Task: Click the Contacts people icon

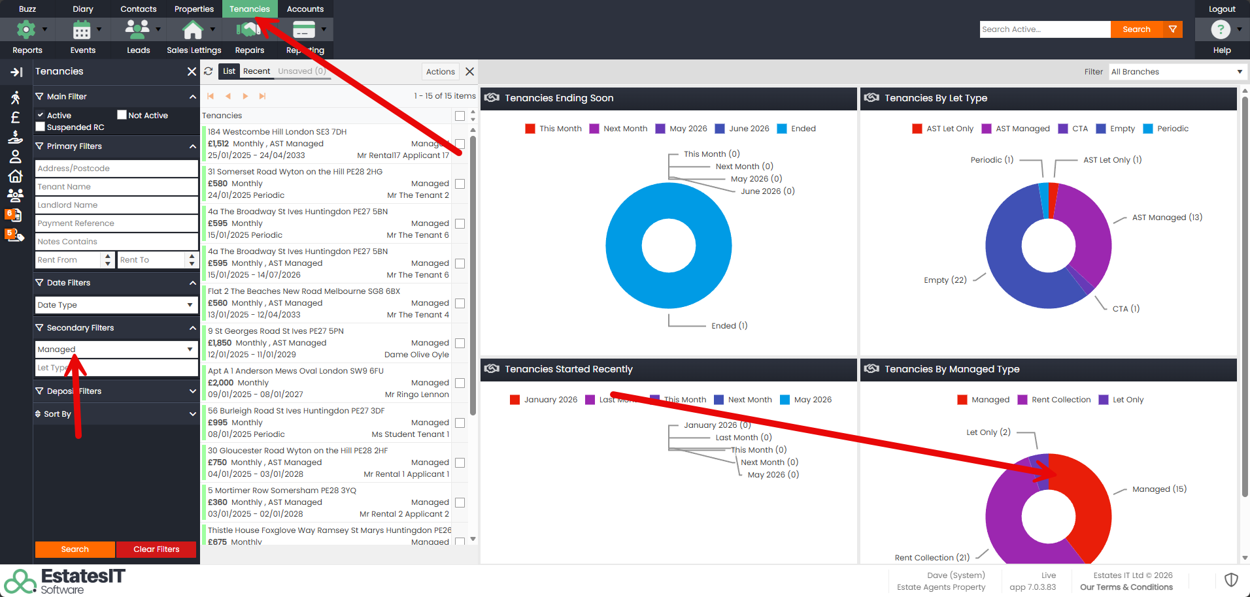Action: 137,29
